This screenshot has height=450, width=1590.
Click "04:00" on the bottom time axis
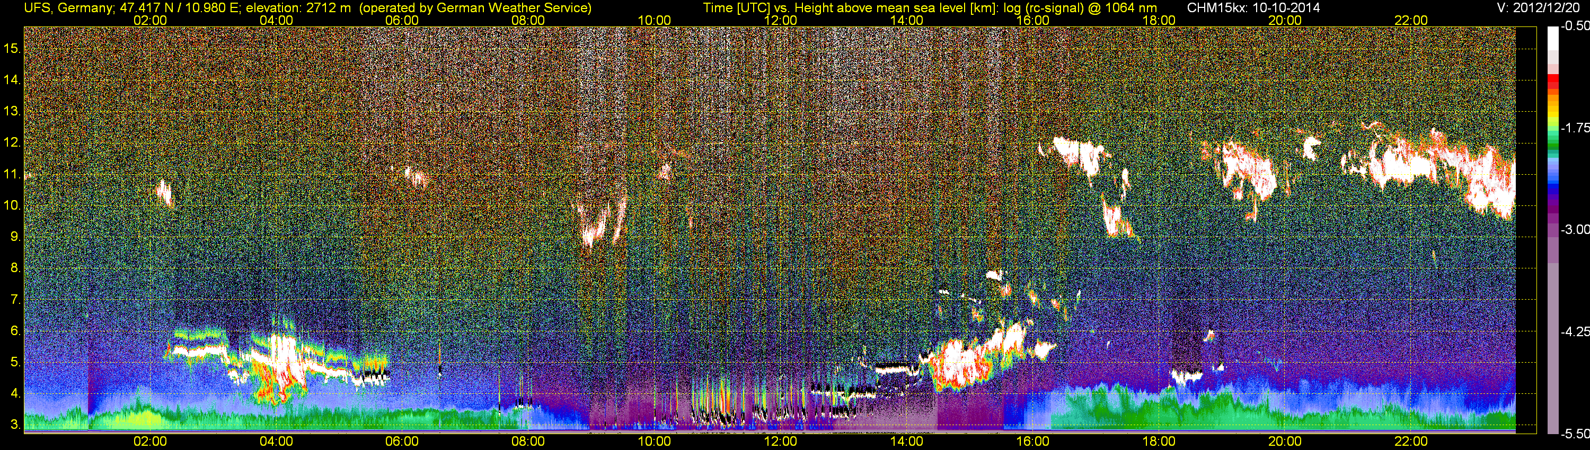click(276, 442)
